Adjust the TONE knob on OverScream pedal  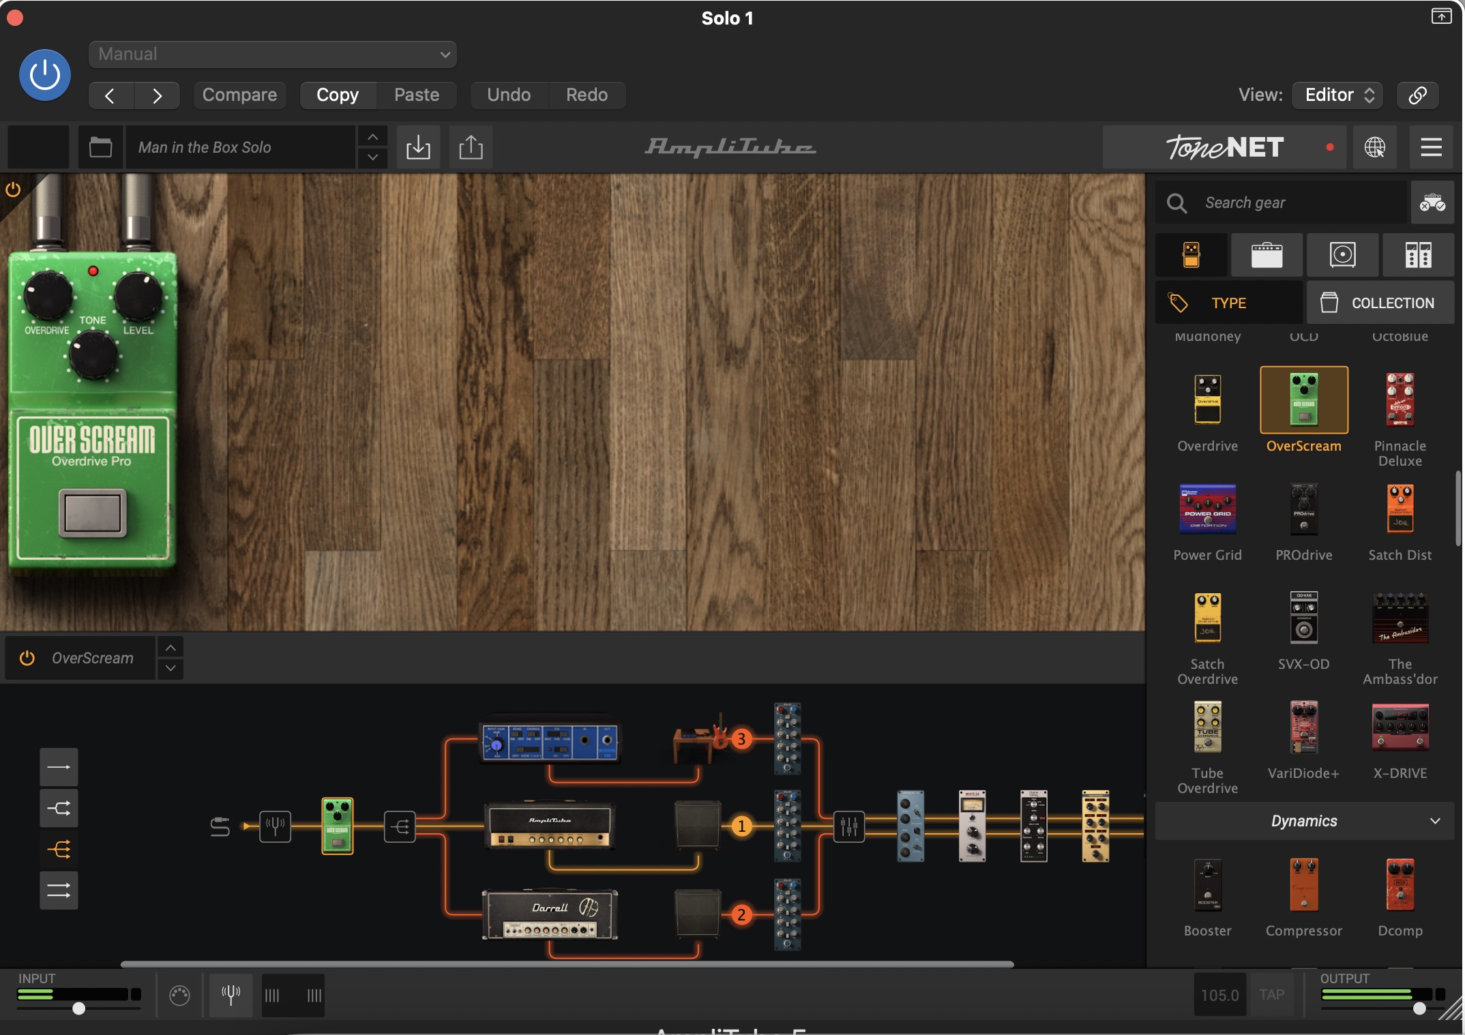tap(93, 355)
